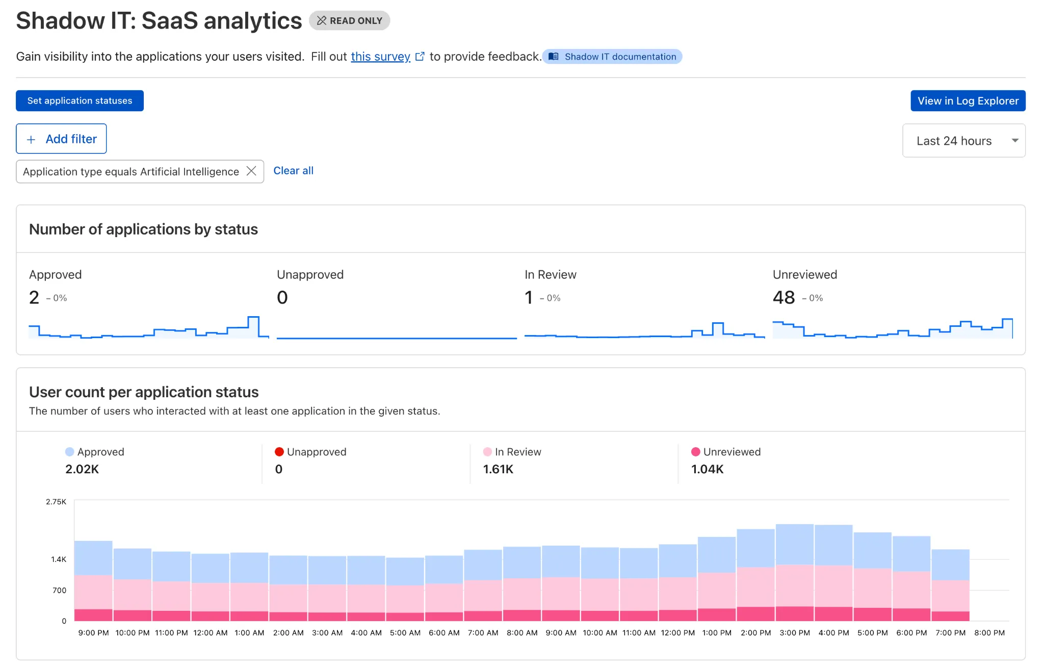This screenshot has width=1044, height=667.
Task: Click the pin icon in the READ ONLY badge
Action: pyautogui.click(x=322, y=20)
